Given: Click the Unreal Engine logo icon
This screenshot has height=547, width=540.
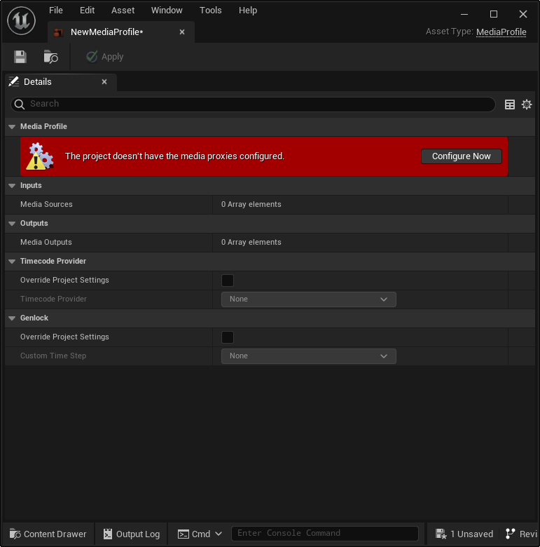Looking at the screenshot, I should click(x=21, y=21).
